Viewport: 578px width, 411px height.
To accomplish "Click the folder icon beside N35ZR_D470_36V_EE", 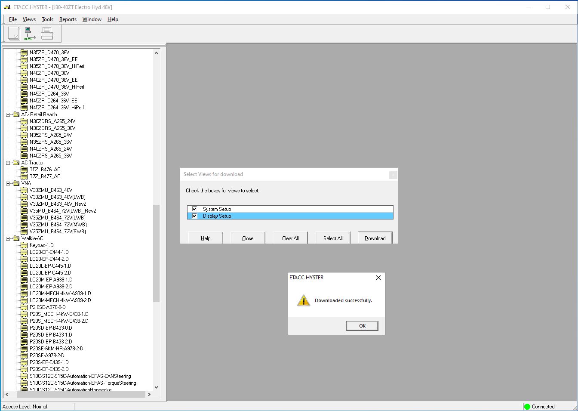I will pyautogui.click(x=25, y=59).
